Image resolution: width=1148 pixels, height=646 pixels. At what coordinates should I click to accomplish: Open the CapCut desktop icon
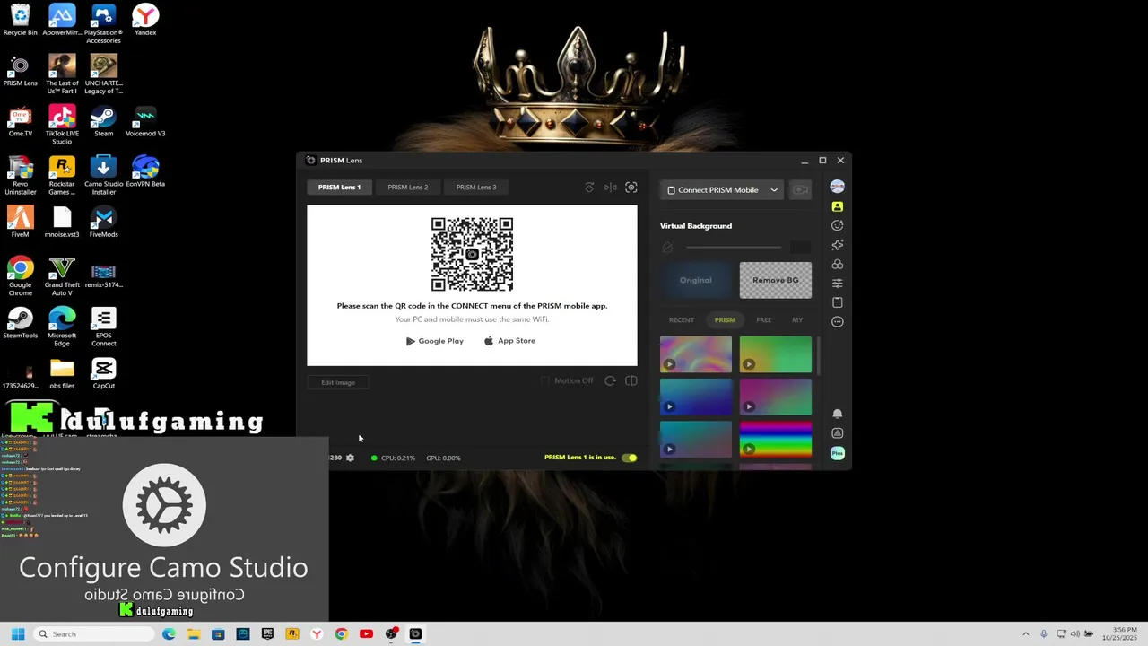click(x=103, y=374)
